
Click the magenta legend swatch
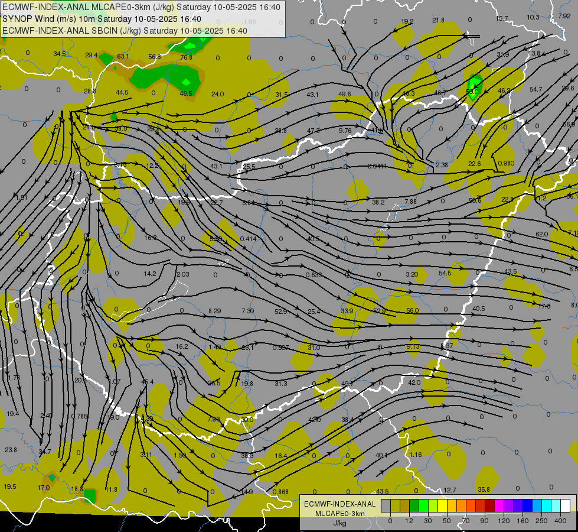coord(499,506)
